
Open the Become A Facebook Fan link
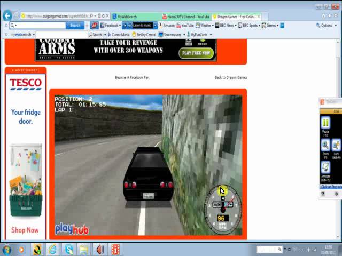[132, 77]
